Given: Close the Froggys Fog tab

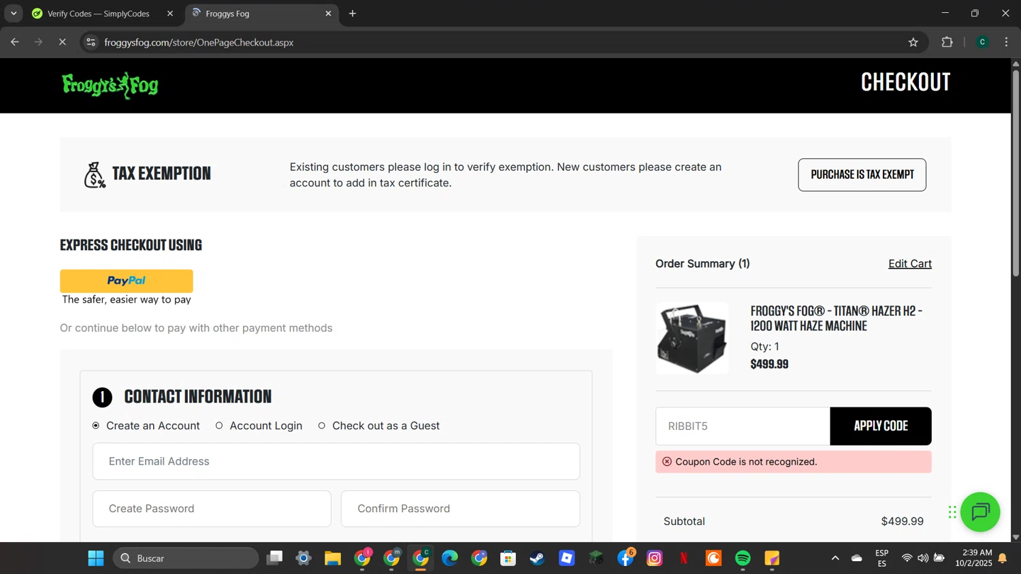Looking at the screenshot, I should click(x=328, y=14).
